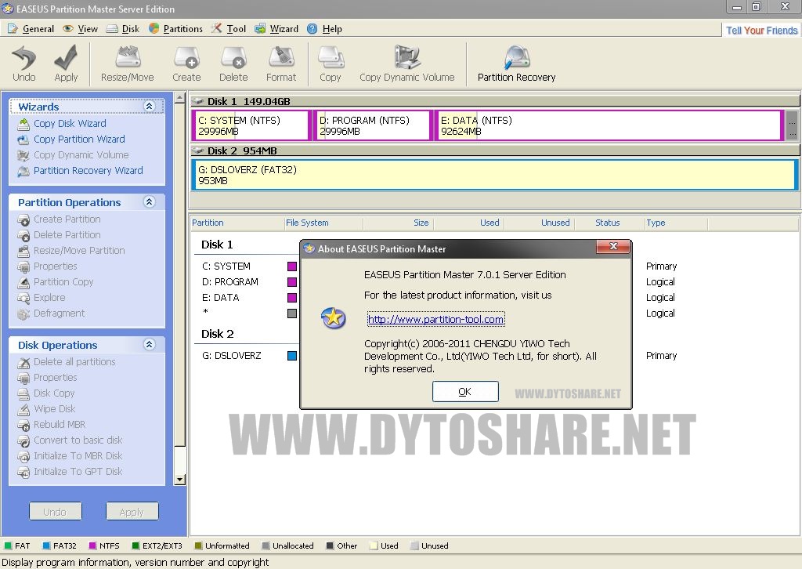Image resolution: width=802 pixels, height=569 pixels.
Task: Select the C: SYSTEM partition block
Action: pyautogui.click(x=251, y=125)
